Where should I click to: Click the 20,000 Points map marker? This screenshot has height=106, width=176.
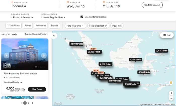click(94, 52)
